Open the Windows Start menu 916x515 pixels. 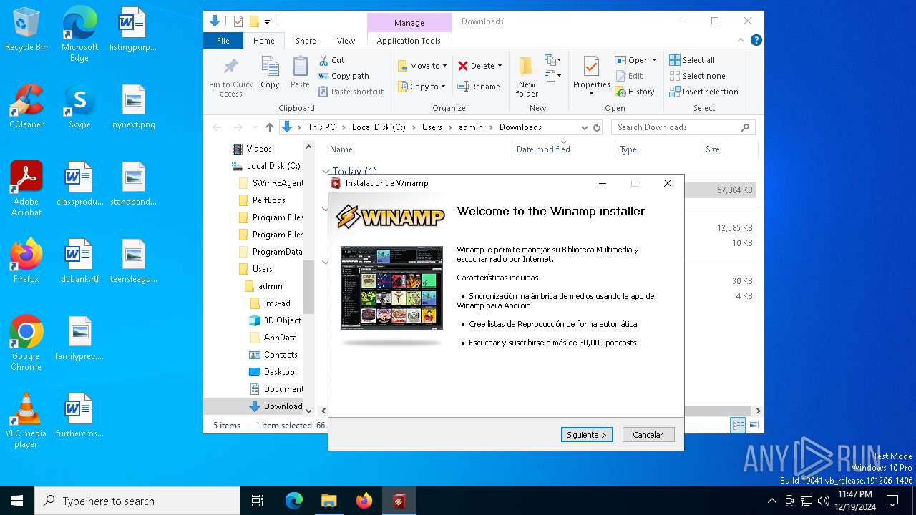click(17, 501)
